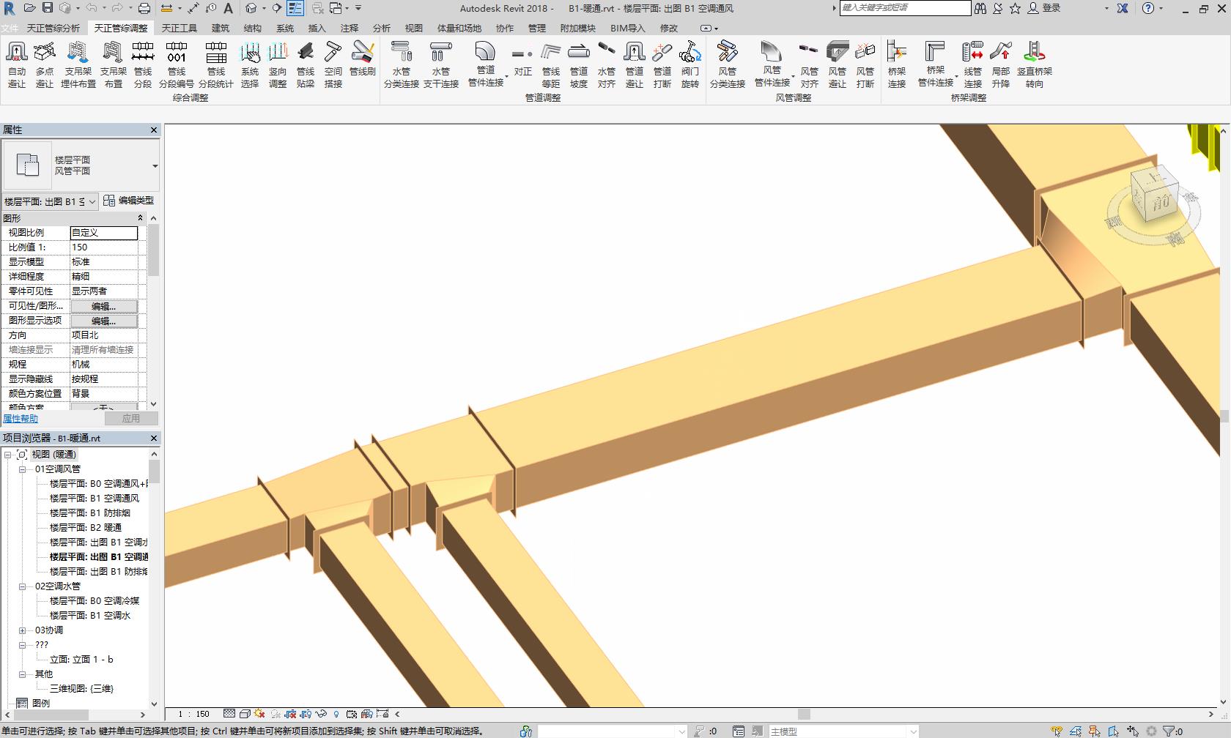Screen dimensions: 1231x738
Task: Expand the 03协调 tree node
Action: pos(23,630)
